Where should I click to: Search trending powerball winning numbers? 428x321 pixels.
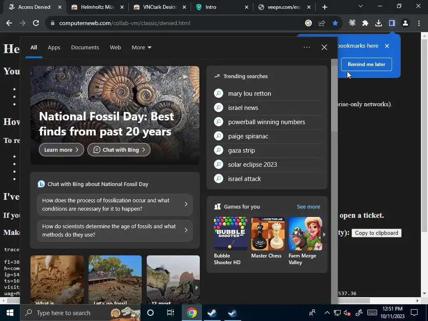tap(267, 122)
